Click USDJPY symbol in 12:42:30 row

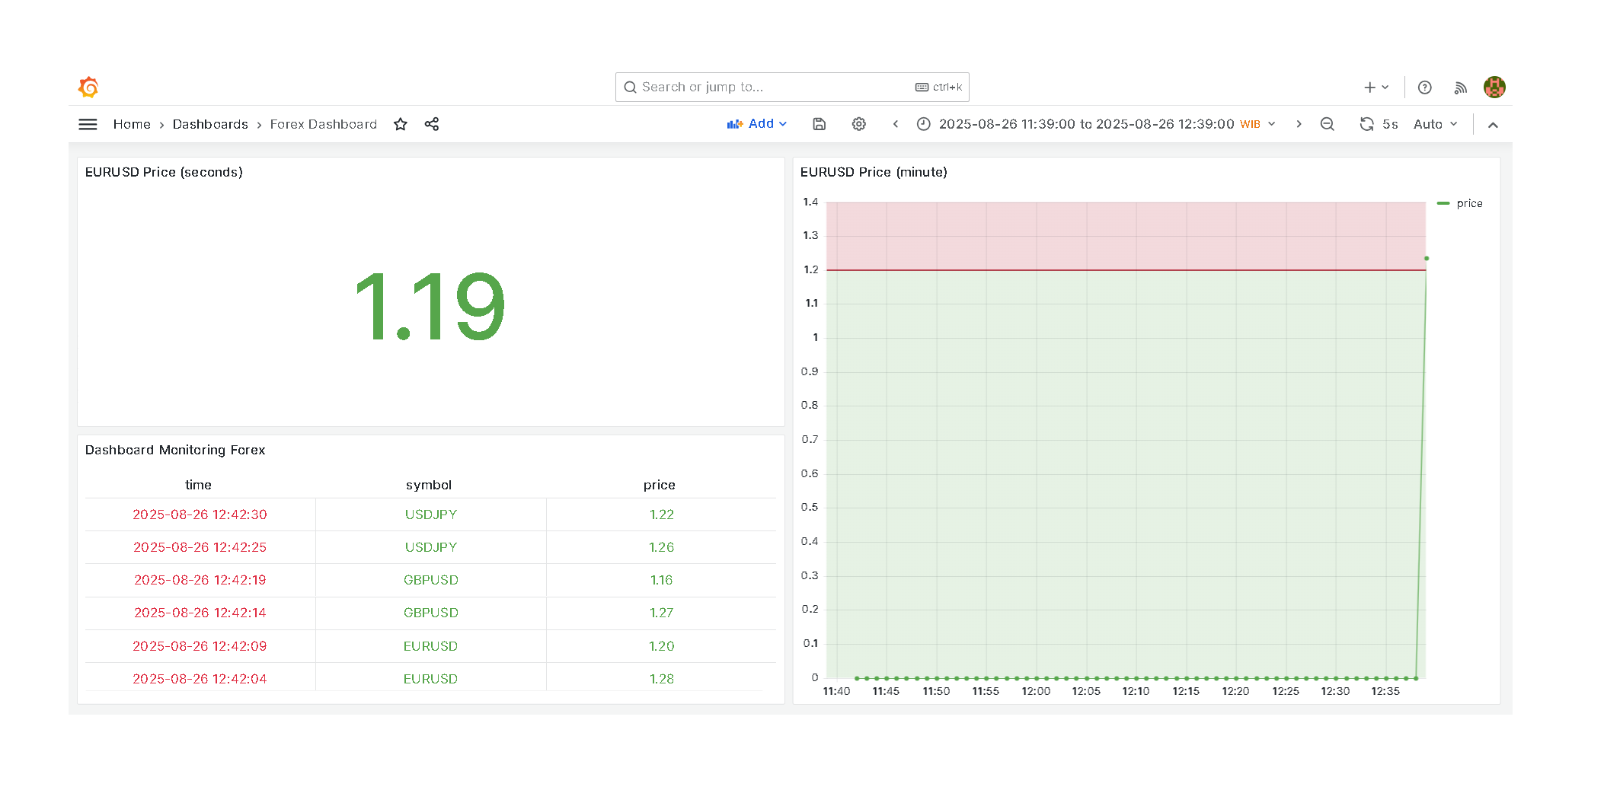click(x=431, y=514)
